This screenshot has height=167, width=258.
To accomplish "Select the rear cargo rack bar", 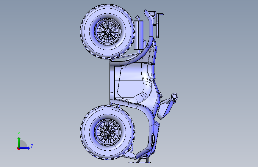I will pos(157,26).
